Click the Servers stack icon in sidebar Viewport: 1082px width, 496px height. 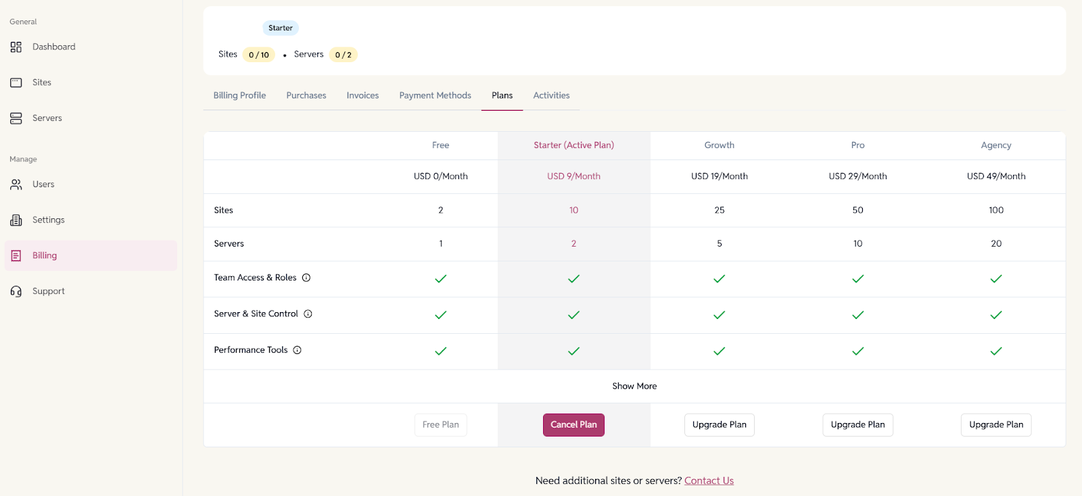16,118
